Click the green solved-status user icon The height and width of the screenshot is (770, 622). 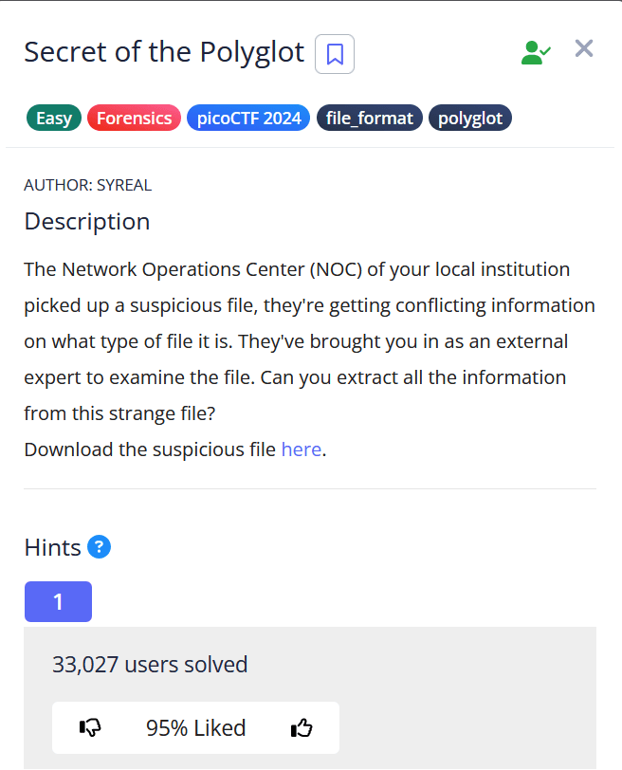[536, 52]
